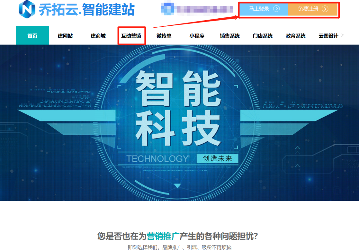Viewport: 359px width, 251px height.
Task: Select the 销售系统 navigation item
Action: [229, 35]
